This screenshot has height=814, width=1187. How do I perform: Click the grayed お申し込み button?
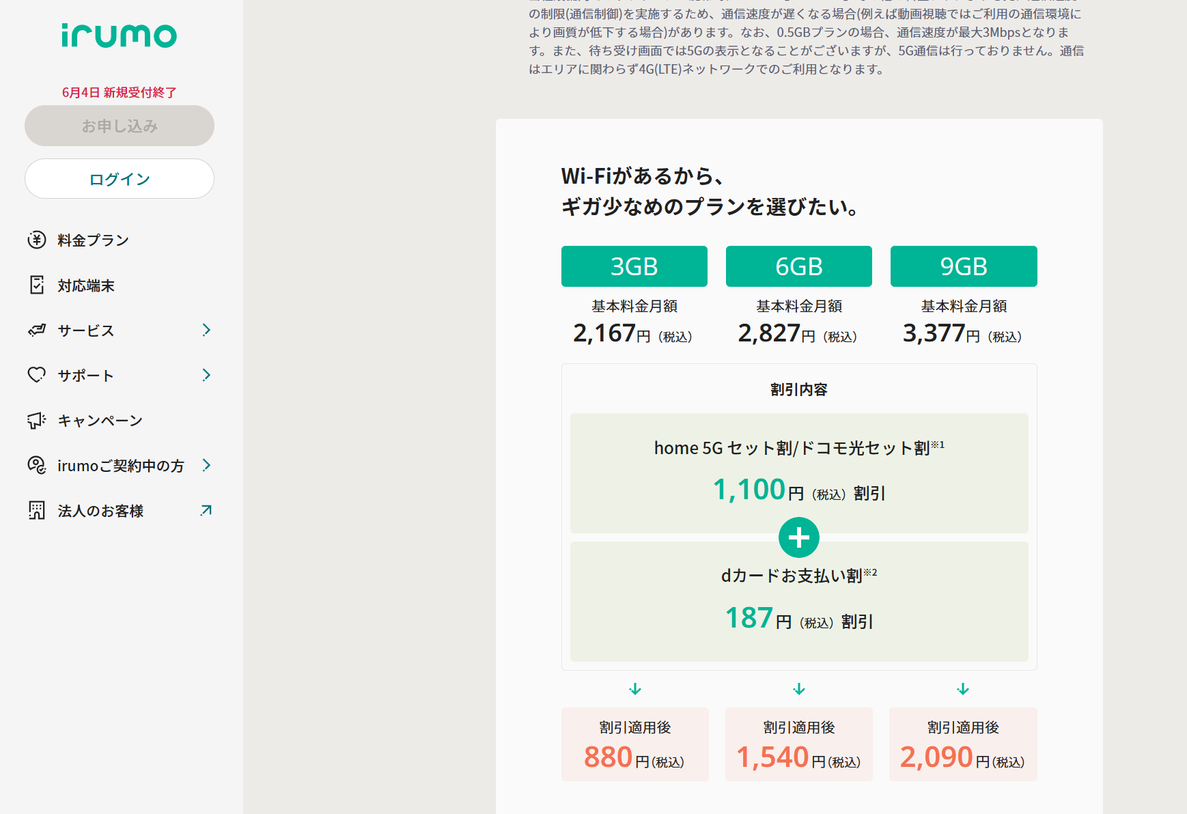(x=119, y=126)
